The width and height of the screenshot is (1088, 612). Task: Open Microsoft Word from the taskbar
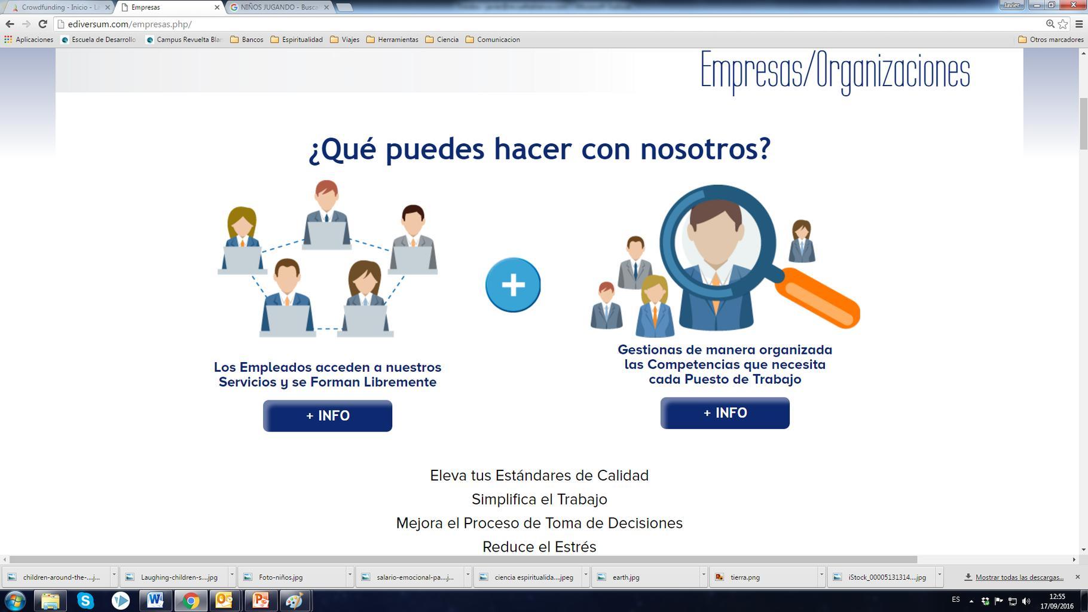pos(155,600)
